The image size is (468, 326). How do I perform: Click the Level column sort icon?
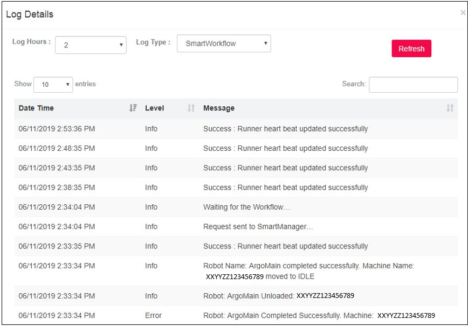191,108
